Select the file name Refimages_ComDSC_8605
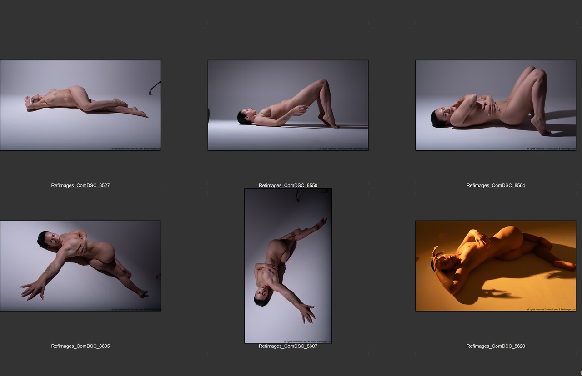The width and height of the screenshot is (582, 376). [80, 346]
